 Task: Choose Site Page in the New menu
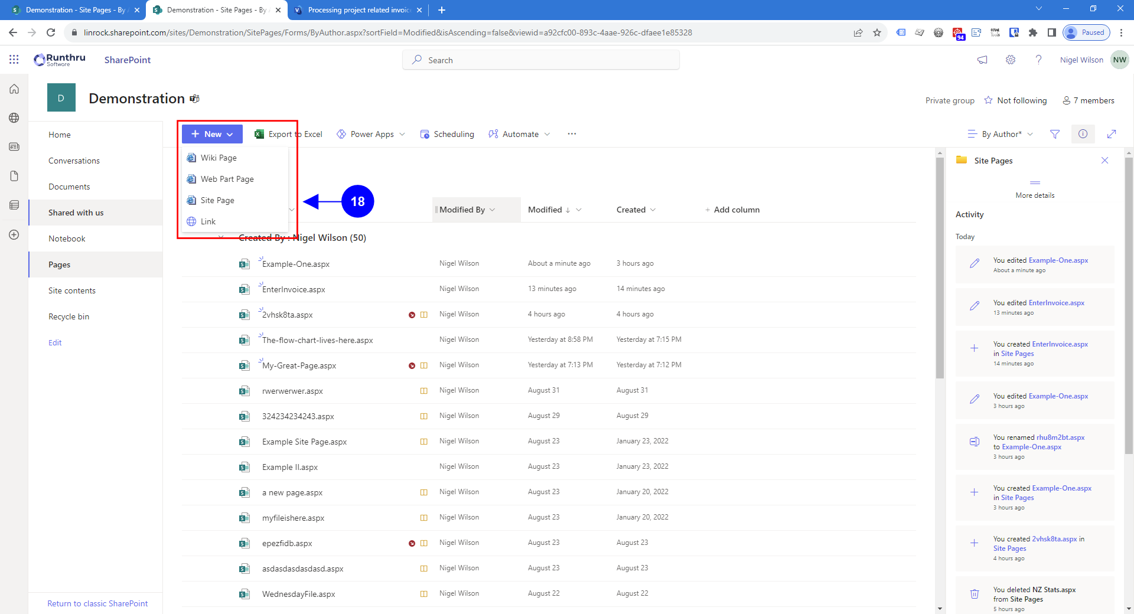click(x=217, y=200)
